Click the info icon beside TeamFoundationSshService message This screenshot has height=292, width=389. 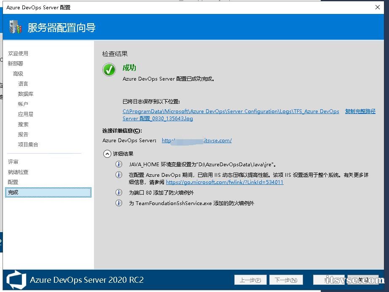[x=119, y=203]
